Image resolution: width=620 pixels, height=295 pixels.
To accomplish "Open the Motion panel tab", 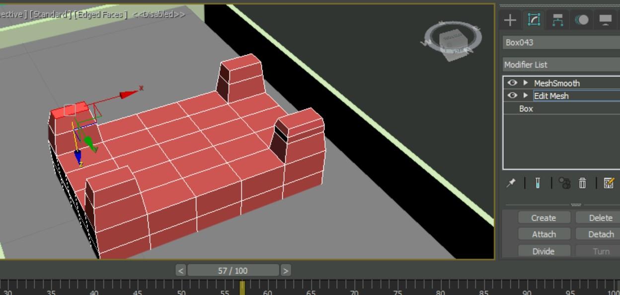I will [582, 20].
